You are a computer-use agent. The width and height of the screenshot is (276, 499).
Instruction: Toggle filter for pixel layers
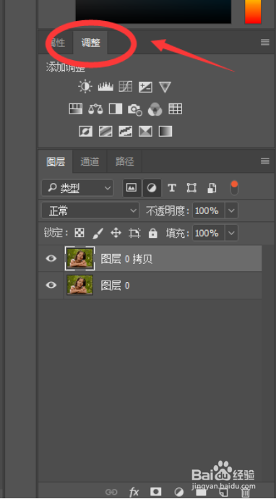[132, 188]
